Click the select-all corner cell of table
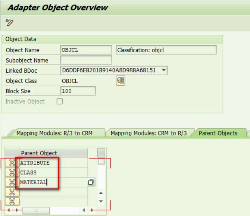Image resolution: width=250 pixels, height=216 pixels. point(12,153)
